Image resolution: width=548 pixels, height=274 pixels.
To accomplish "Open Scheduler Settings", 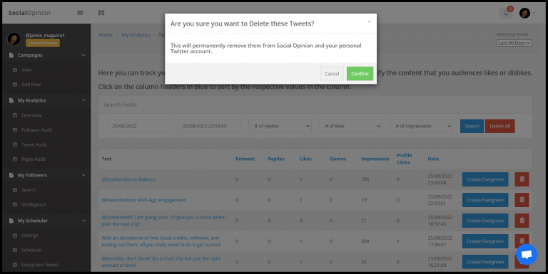I will 30,236.
